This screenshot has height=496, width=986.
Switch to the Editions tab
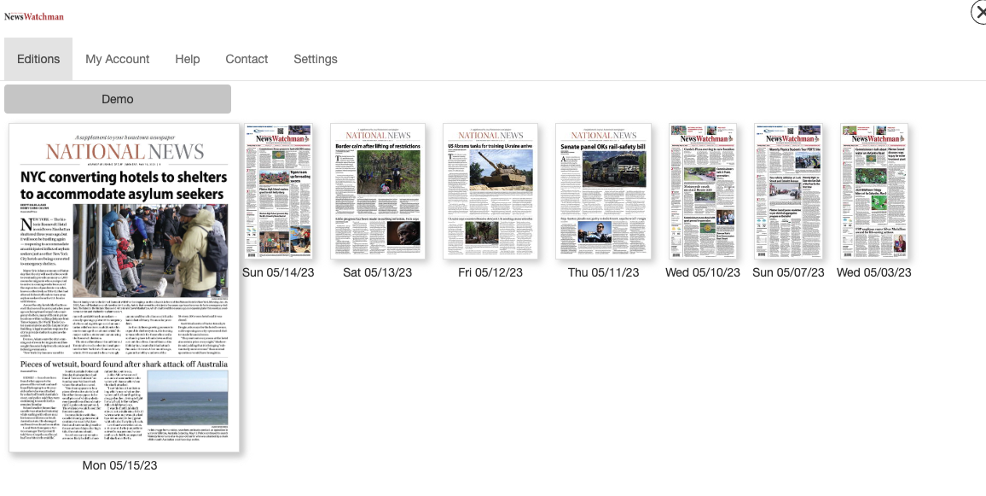pyautogui.click(x=38, y=59)
